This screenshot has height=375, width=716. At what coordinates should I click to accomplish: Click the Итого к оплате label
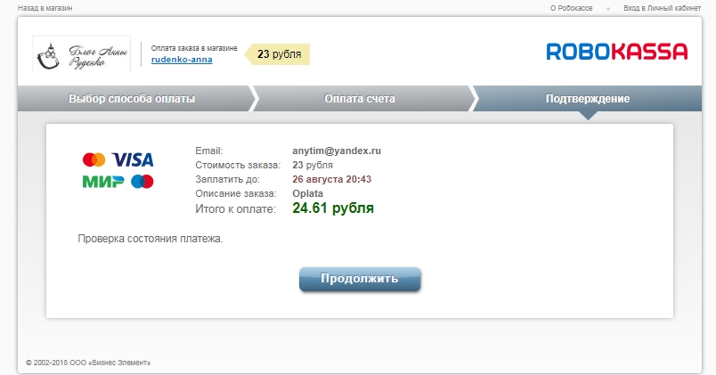pyautogui.click(x=236, y=209)
